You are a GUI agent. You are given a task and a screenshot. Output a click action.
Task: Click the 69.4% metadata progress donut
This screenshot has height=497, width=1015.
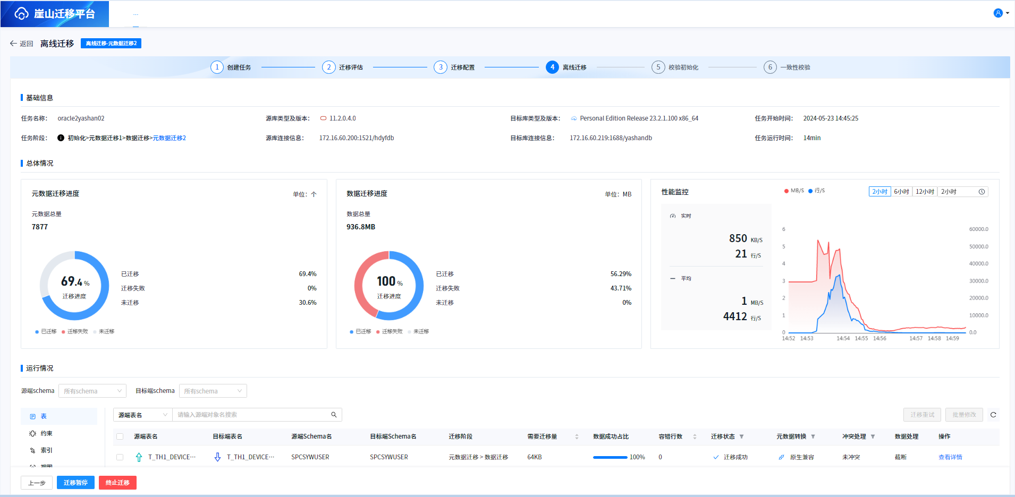click(x=74, y=286)
